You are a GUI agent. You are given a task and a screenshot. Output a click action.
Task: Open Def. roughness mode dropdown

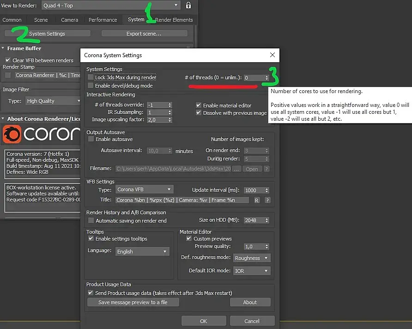pos(251,258)
